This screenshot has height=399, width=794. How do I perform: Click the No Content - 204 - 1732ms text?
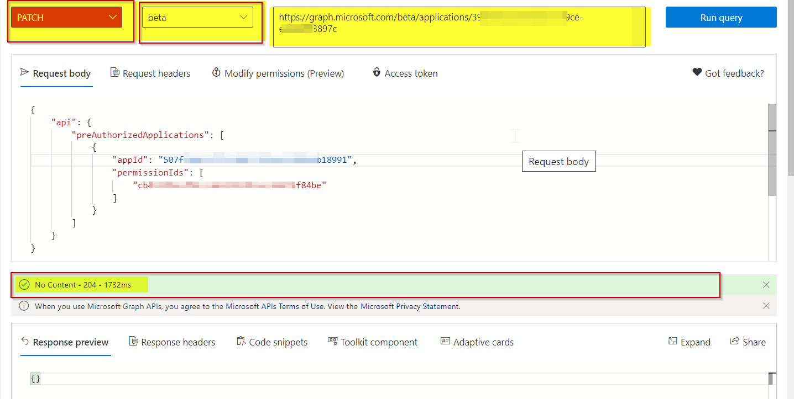pyautogui.click(x=83, y=285)
